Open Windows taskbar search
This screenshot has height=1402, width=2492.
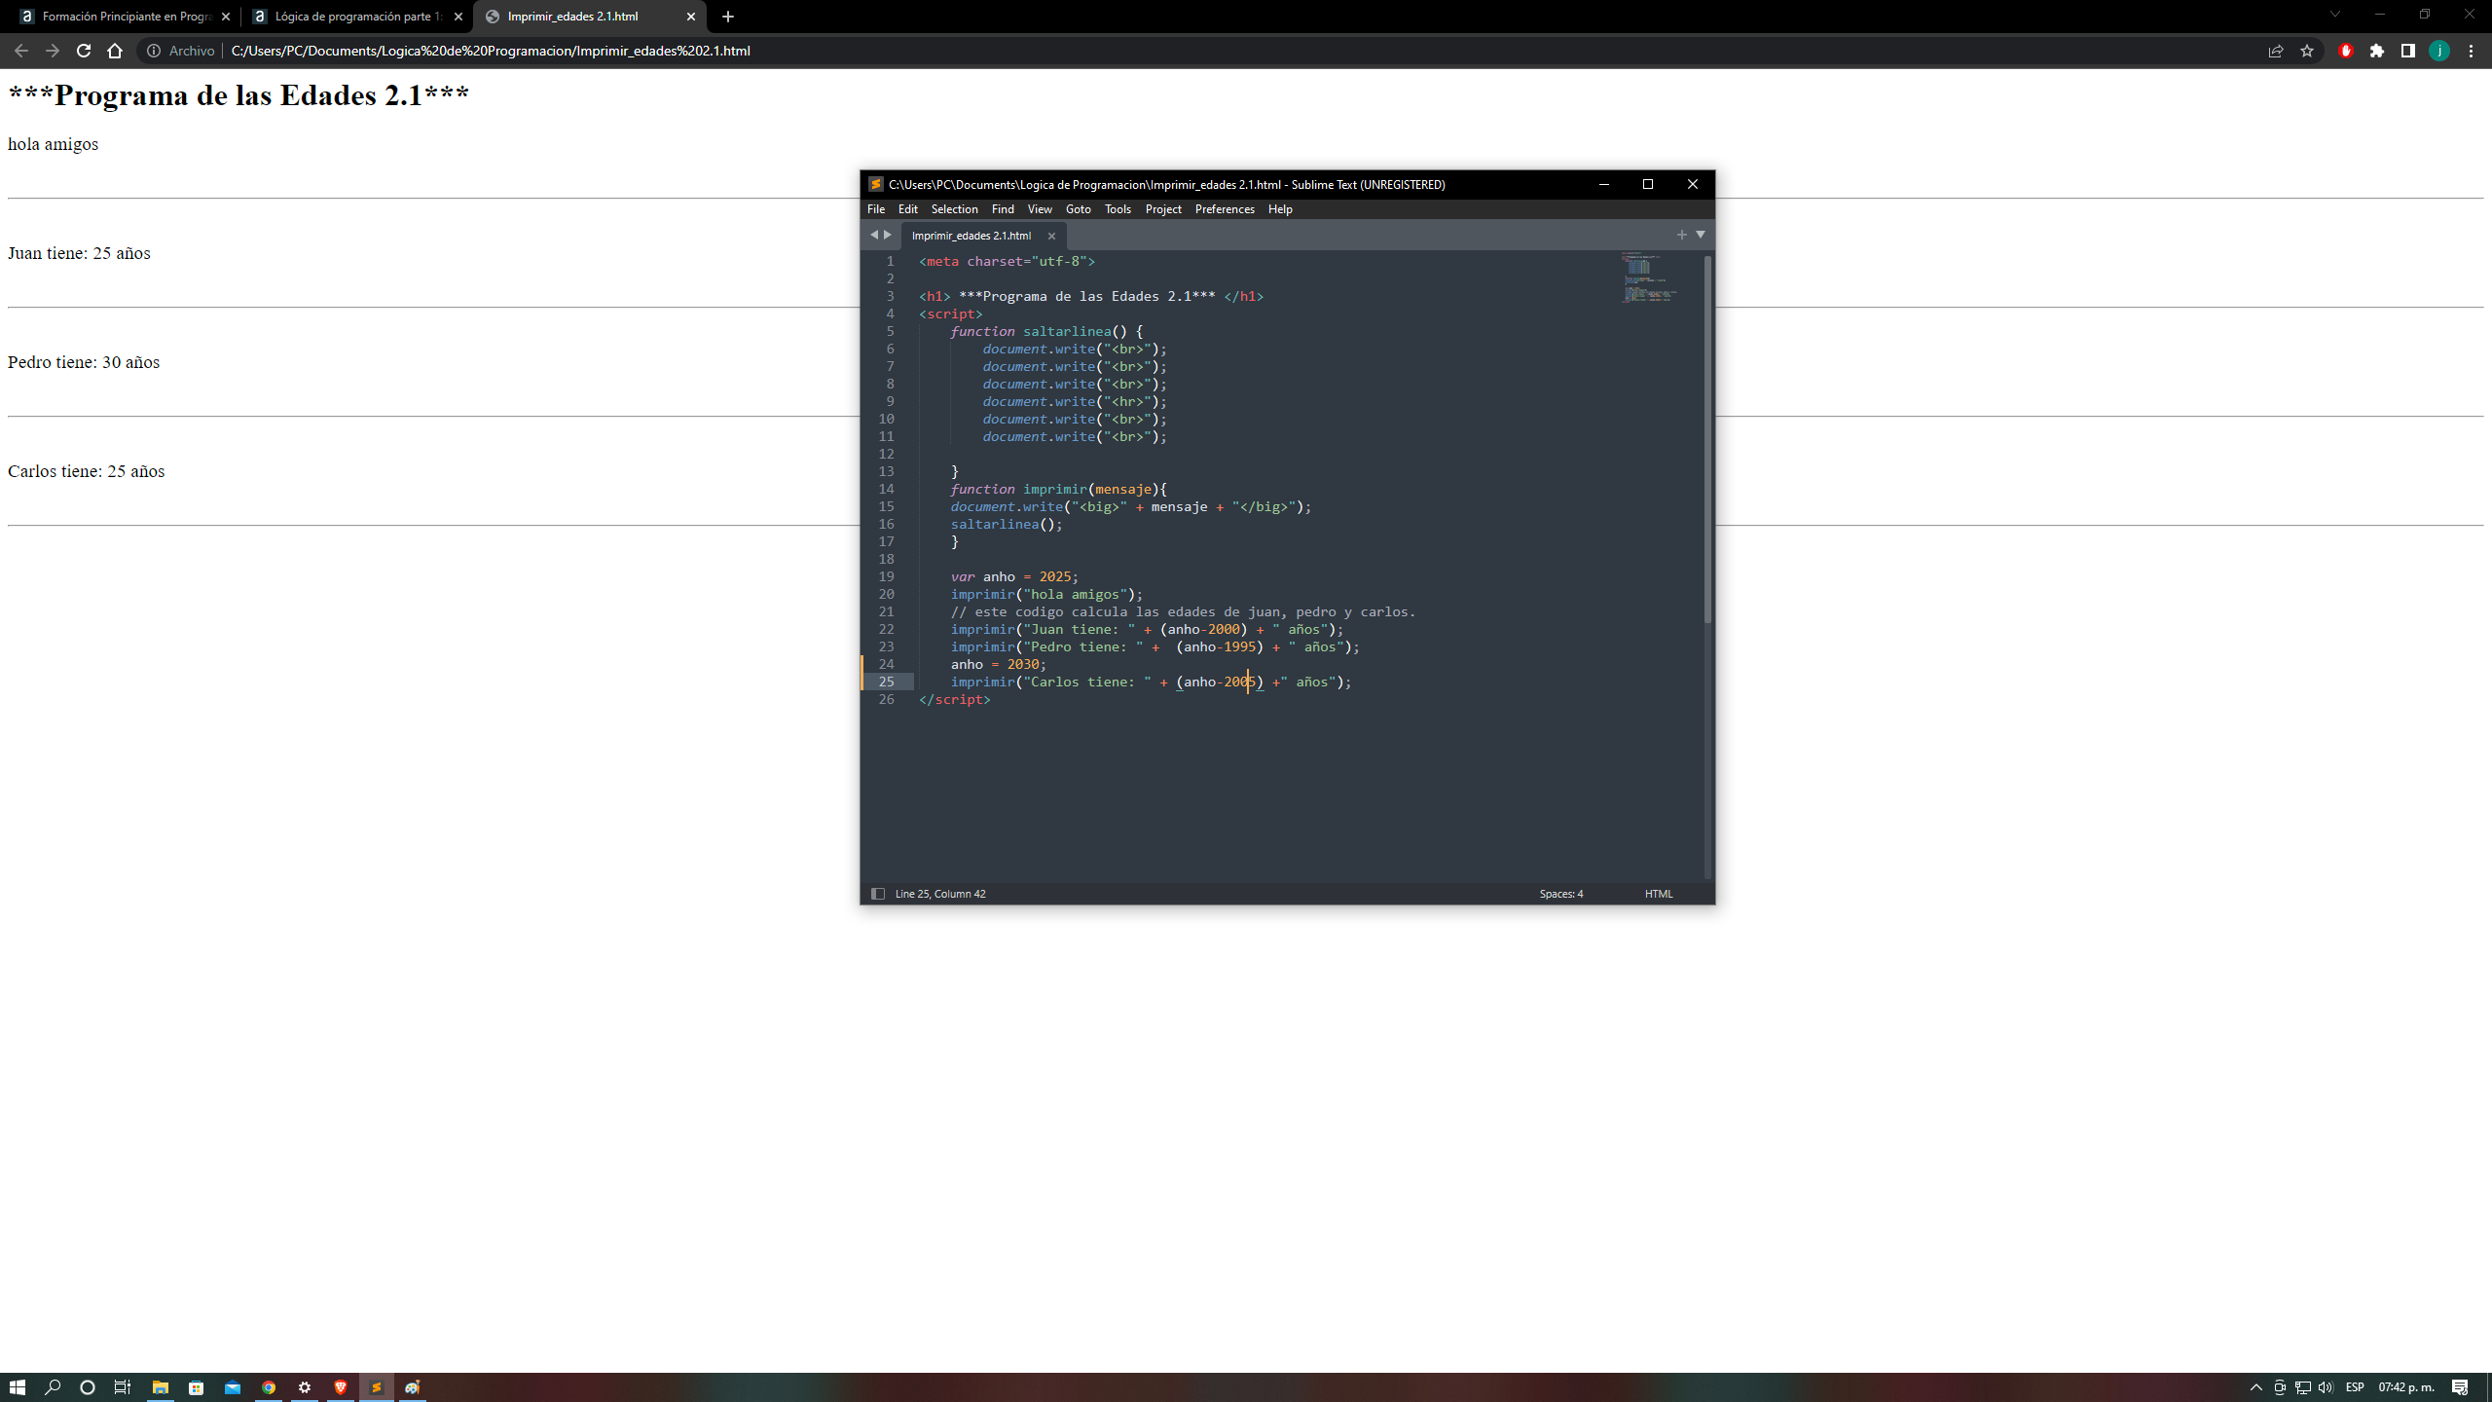click(x=53, y=1387)
